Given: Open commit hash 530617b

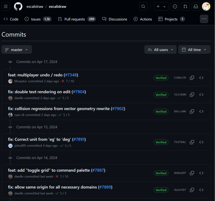Looking at the screenshot, I should point(180,78).
